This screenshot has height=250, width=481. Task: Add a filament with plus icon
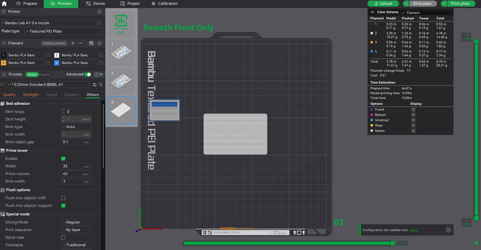(73, 43)
